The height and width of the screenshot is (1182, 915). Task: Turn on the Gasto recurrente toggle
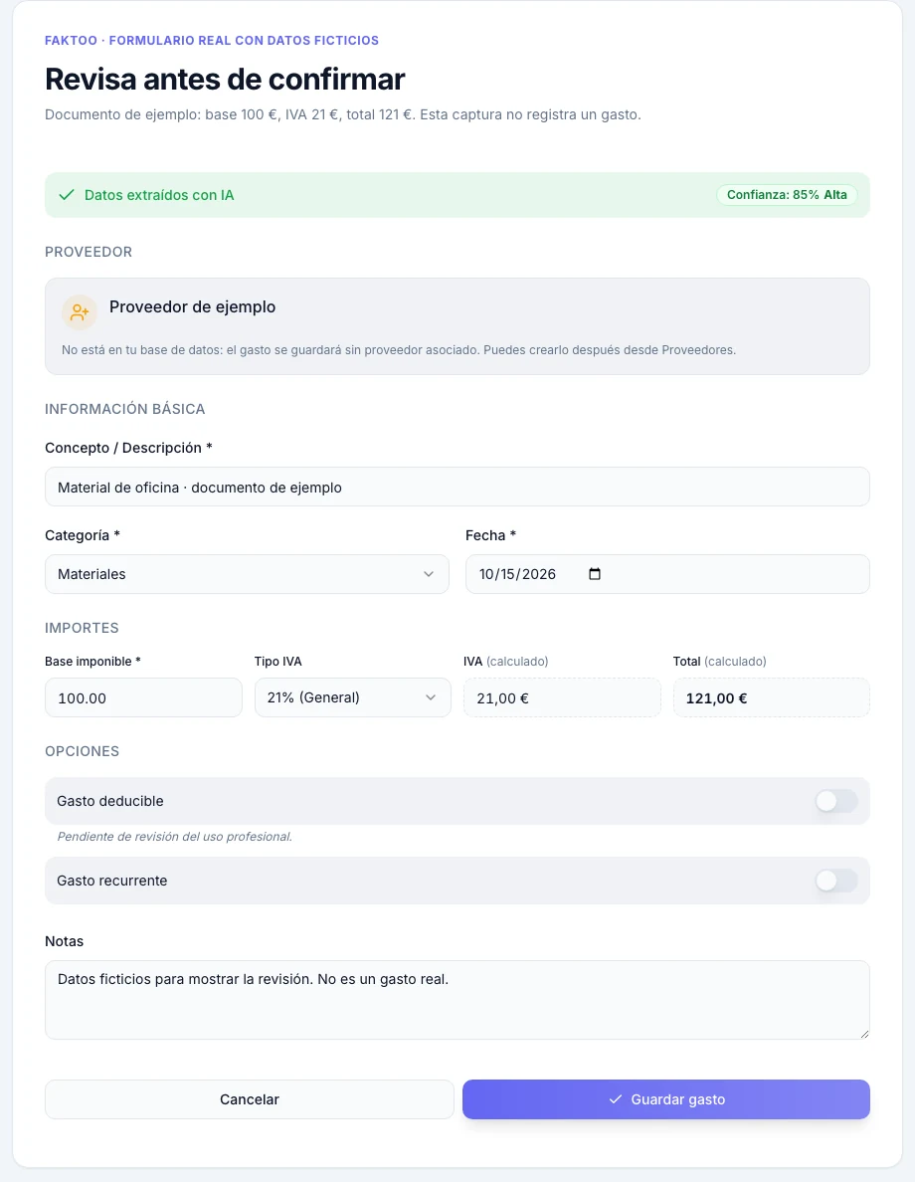[835, 881]
